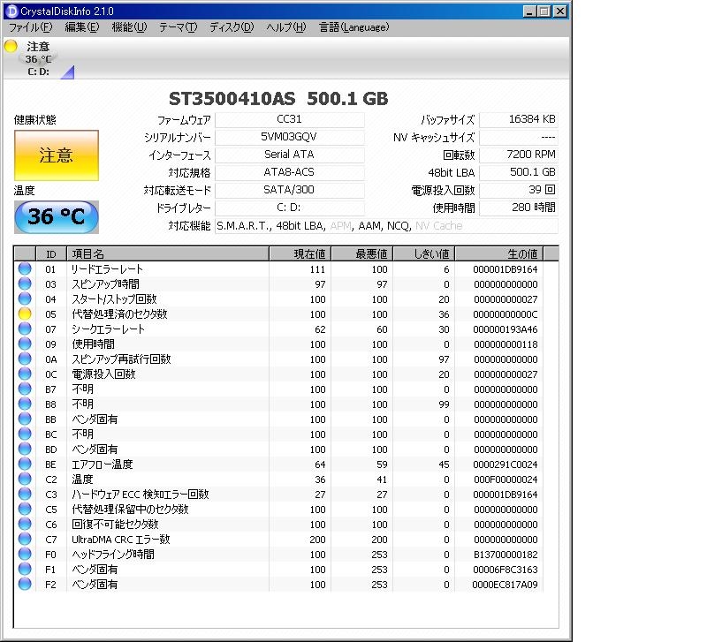Click the status icon for row B7

25,389
